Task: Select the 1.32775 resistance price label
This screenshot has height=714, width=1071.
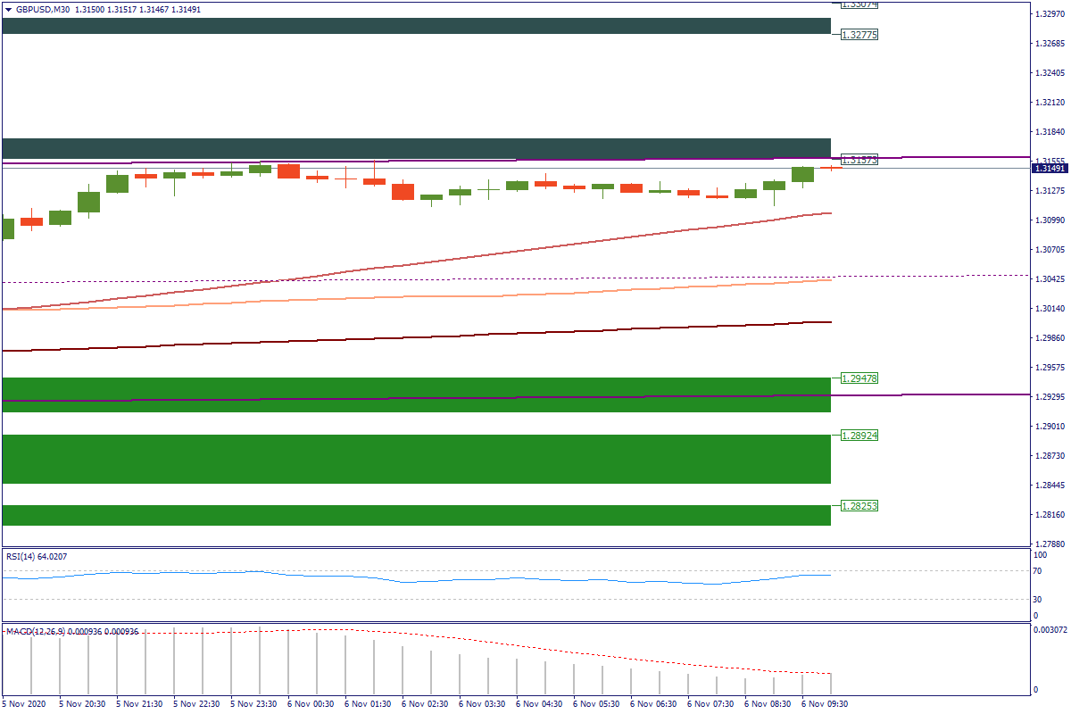Action: tap(859, 35)
